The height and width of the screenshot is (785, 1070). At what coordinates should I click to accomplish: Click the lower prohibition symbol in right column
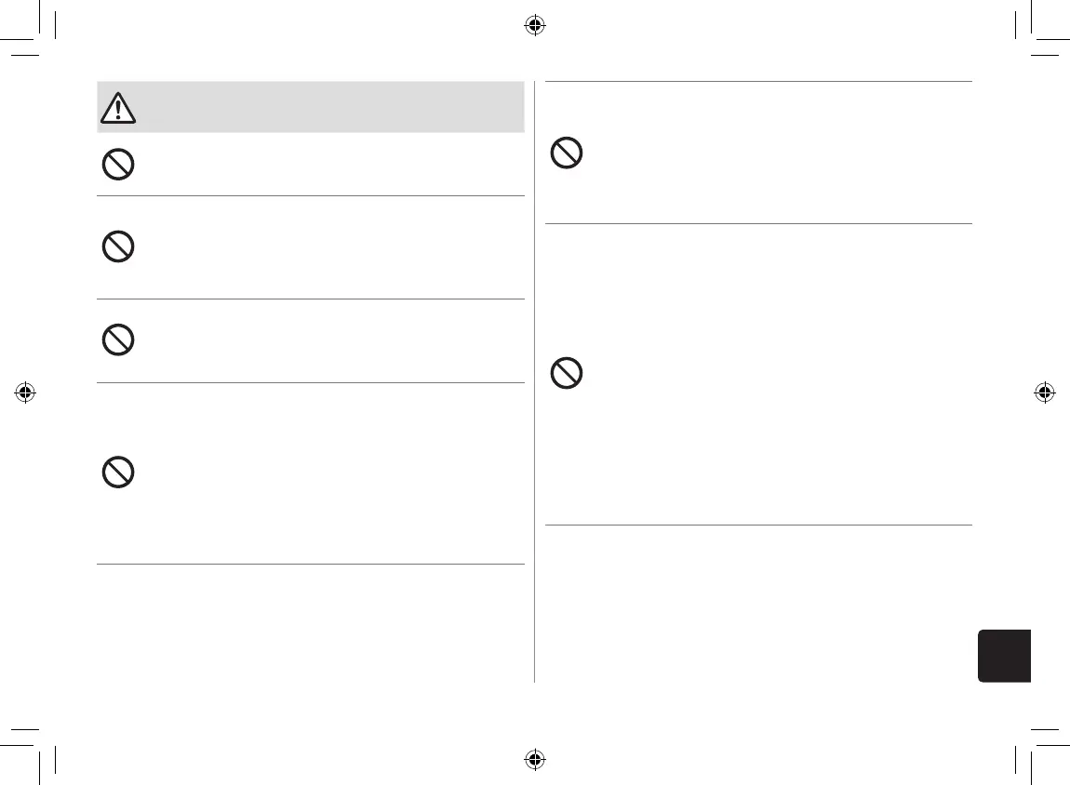click(567, 375)
